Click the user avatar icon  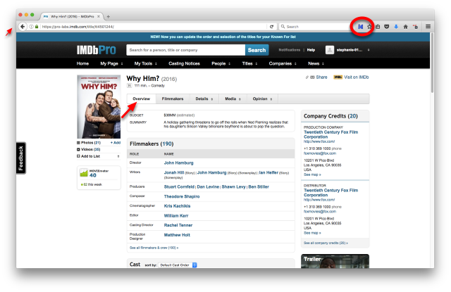(x=330, y=50)
